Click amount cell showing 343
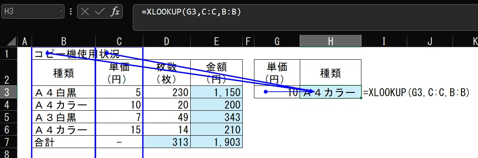 [x=217, y=117]
